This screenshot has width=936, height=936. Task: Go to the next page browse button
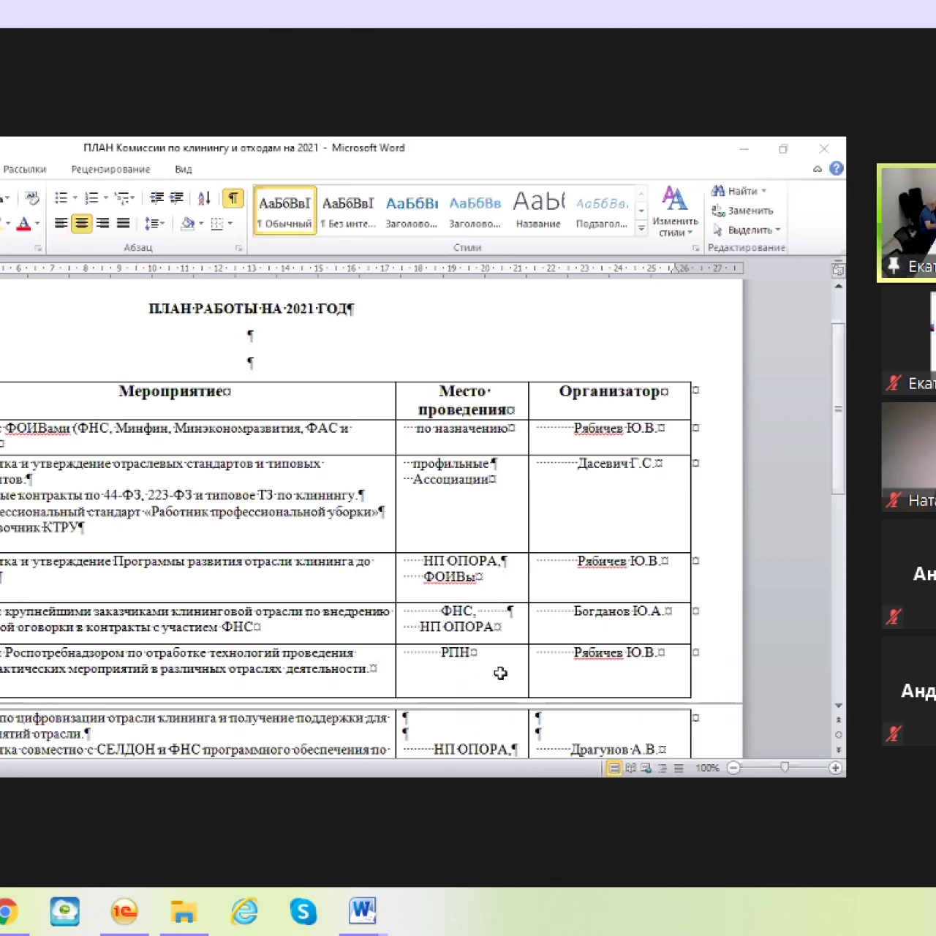(x=838, y=750)
